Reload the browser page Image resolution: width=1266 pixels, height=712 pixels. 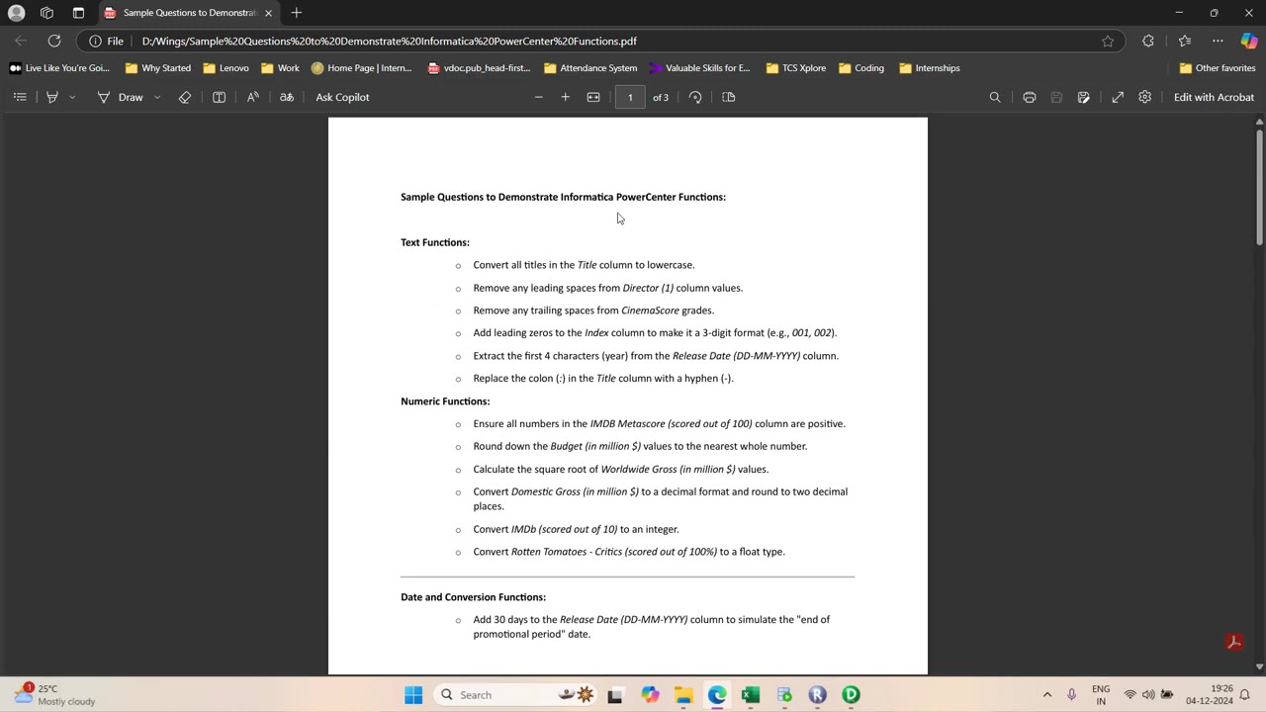point(54,41)
